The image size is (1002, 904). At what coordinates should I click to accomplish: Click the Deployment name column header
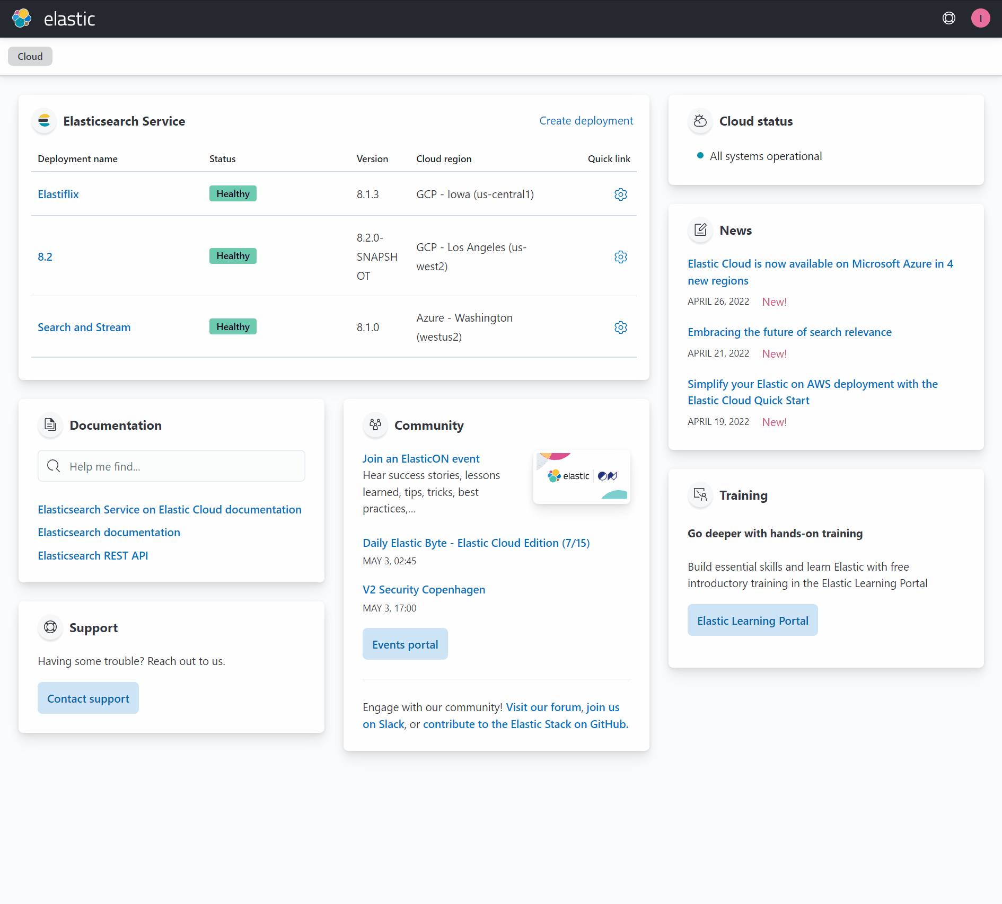point(77,159)
